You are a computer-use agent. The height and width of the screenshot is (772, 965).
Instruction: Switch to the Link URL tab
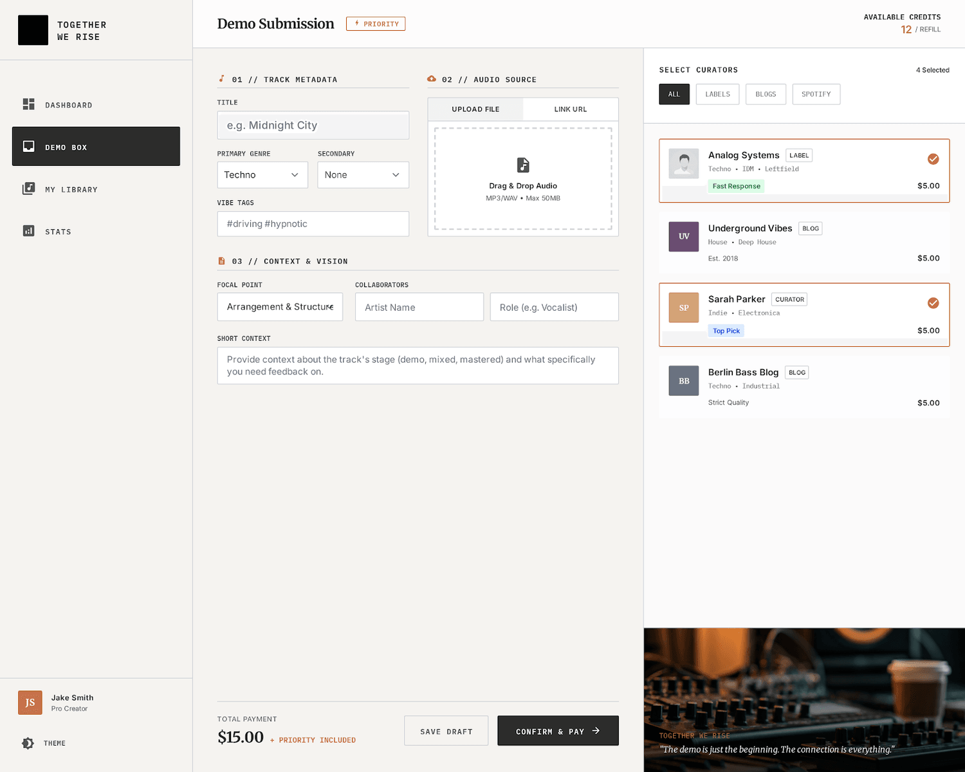570,109
